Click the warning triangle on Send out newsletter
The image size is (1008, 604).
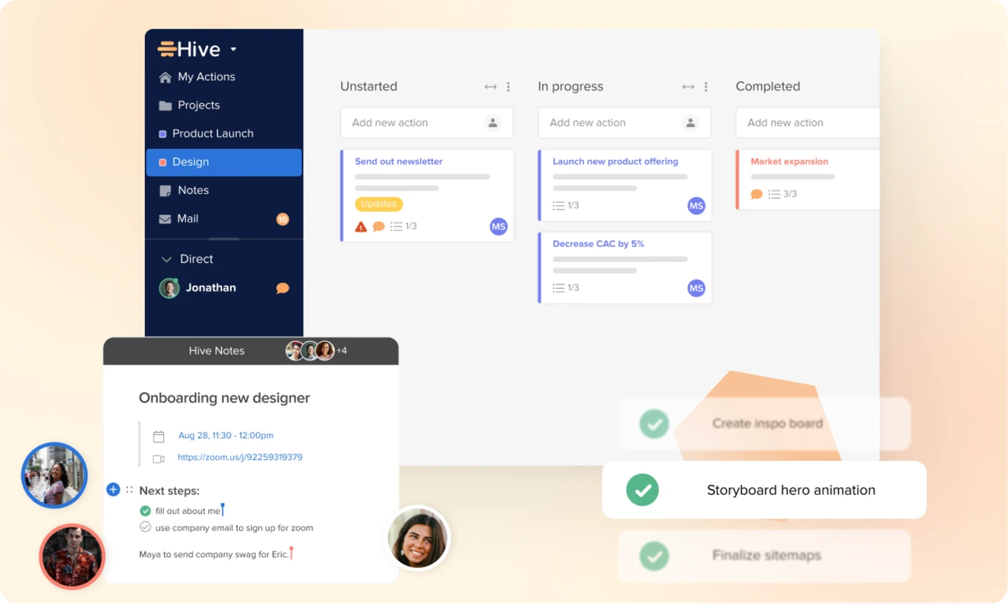(x=360, y=225)
